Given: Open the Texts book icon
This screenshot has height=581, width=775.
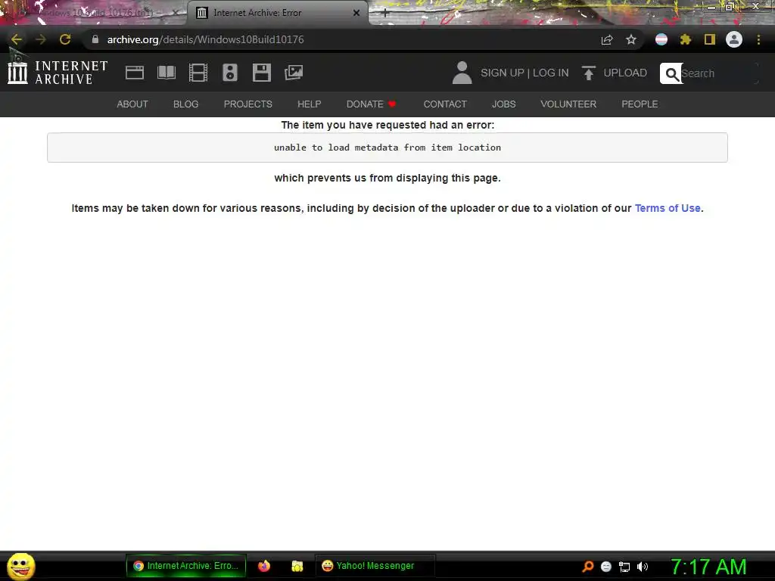Looking at the screenshot, I should 167,73.
